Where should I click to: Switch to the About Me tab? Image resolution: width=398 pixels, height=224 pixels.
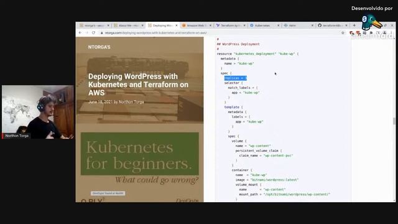[x=129, y=26]
